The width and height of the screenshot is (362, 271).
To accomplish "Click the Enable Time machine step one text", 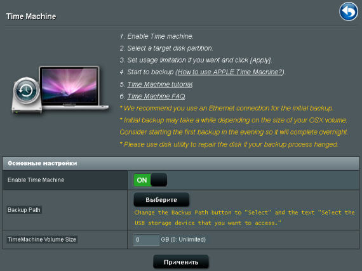I will pos(156,36).
